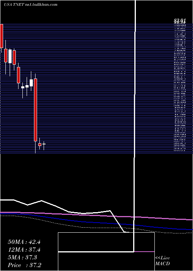Click the 'USA TNET ns1.bullkhan.com' chart title
This screenshot has height=271, width=193.
click(30, 5)
